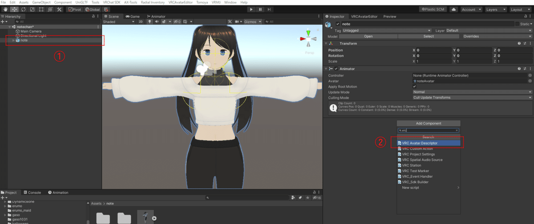Toggle the Static checkbox
The width and height of the screenshot is (534, 224).
click(517, 24)
